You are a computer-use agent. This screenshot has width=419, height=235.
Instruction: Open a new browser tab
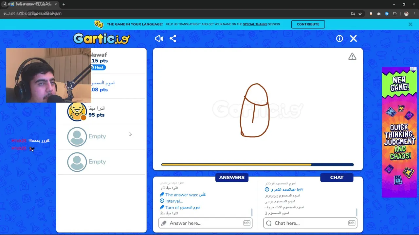[64, 4]
